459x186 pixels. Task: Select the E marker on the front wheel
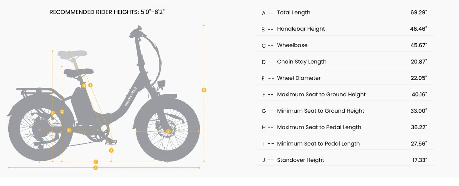click(168, 131)
